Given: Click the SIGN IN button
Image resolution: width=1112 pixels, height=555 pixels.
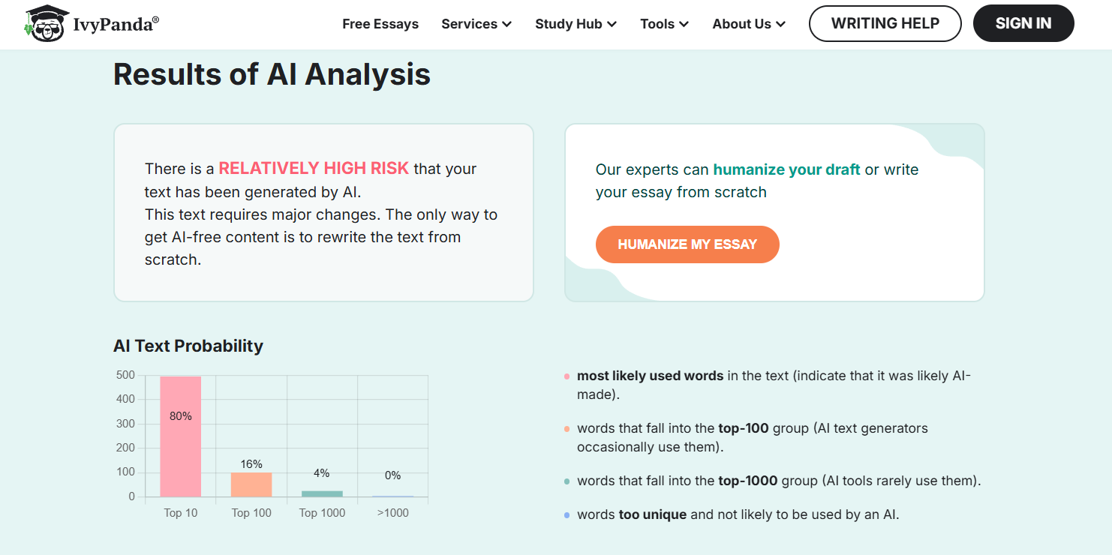Looking at the screenshot, I should tap(1023, 22).
